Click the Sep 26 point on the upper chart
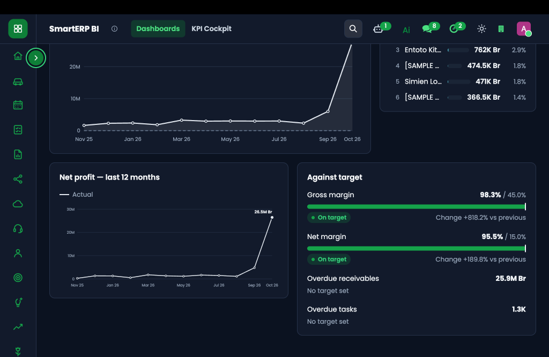Image resolution: width=549 pixels, height=357 pixels. pos(328,111)
